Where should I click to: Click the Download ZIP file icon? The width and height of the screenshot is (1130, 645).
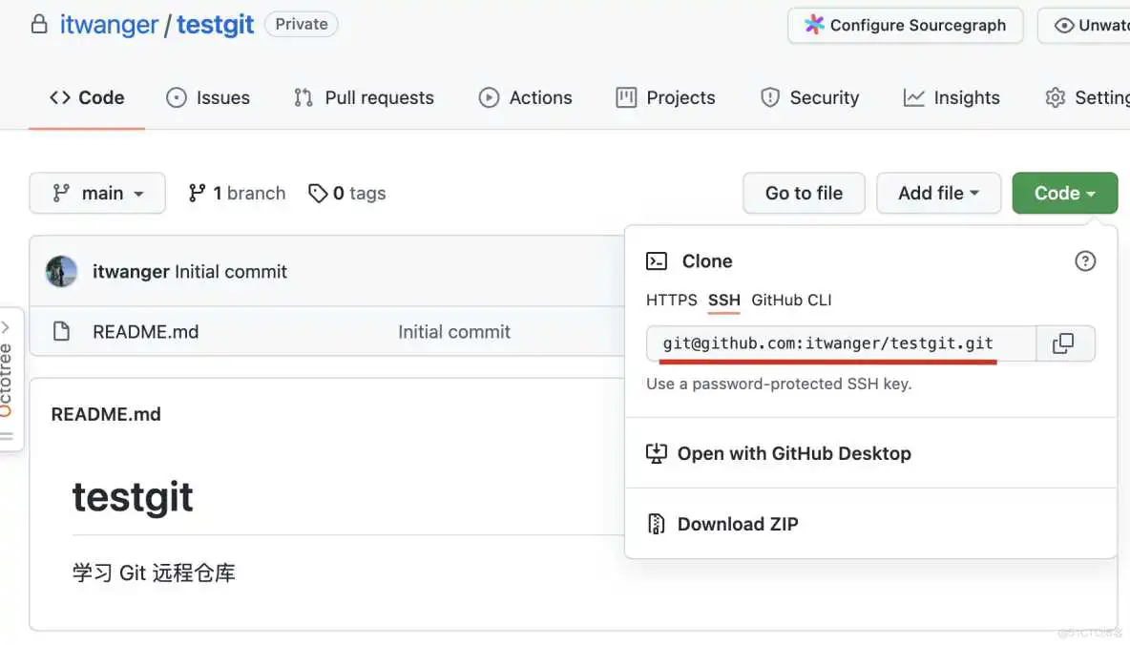point(656,523)
